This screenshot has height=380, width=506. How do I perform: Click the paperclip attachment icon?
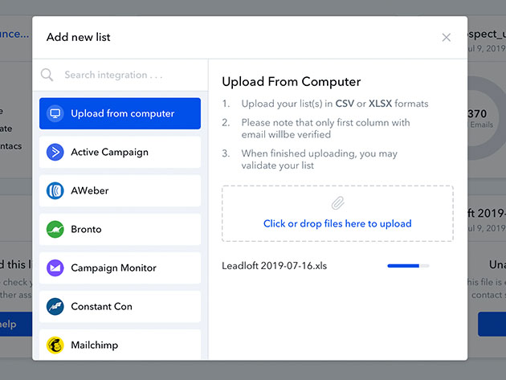point(337,204)
